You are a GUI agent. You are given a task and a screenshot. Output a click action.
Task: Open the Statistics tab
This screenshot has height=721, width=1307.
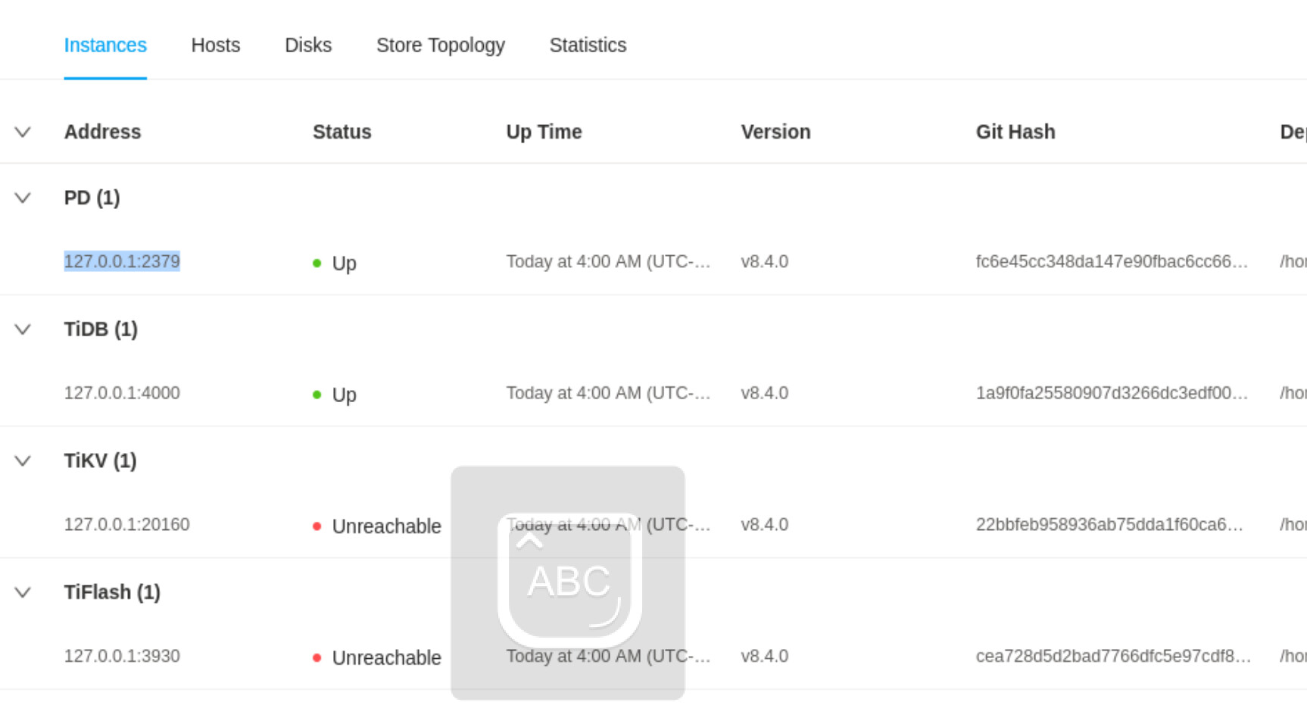pos(588,45)
